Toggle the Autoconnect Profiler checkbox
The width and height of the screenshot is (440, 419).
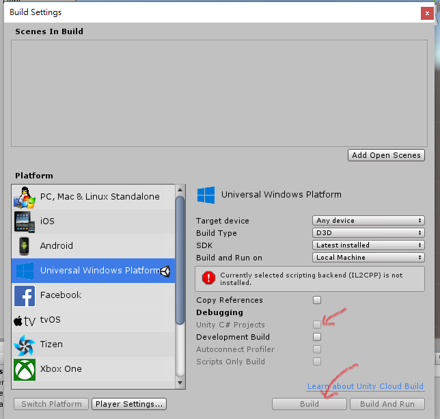pos(317,349)
